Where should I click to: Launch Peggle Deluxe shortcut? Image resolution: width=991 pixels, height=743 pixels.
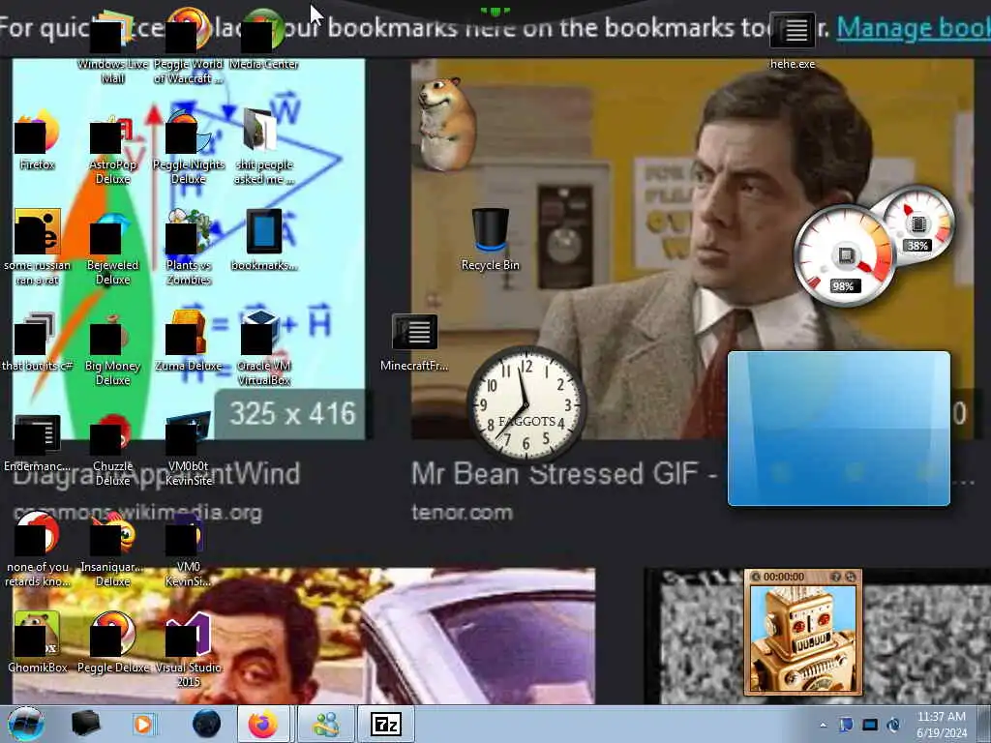(112, 642)
